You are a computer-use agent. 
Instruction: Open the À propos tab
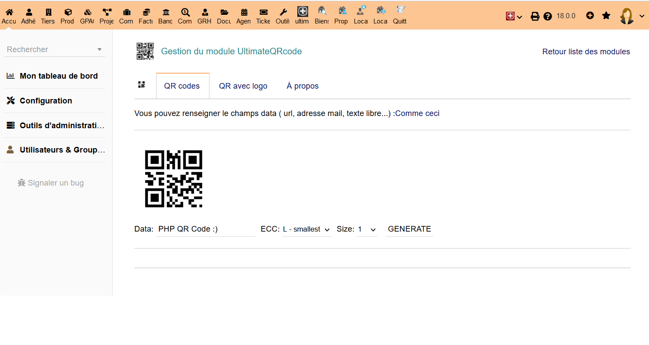(303, 86)
